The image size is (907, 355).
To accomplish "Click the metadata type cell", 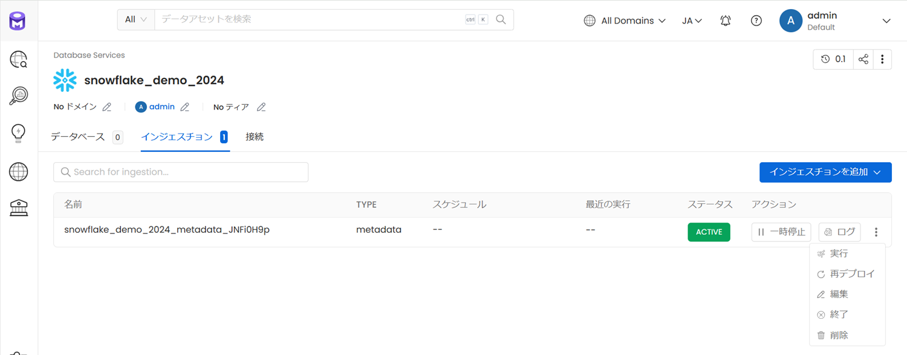I will [379, 230].
